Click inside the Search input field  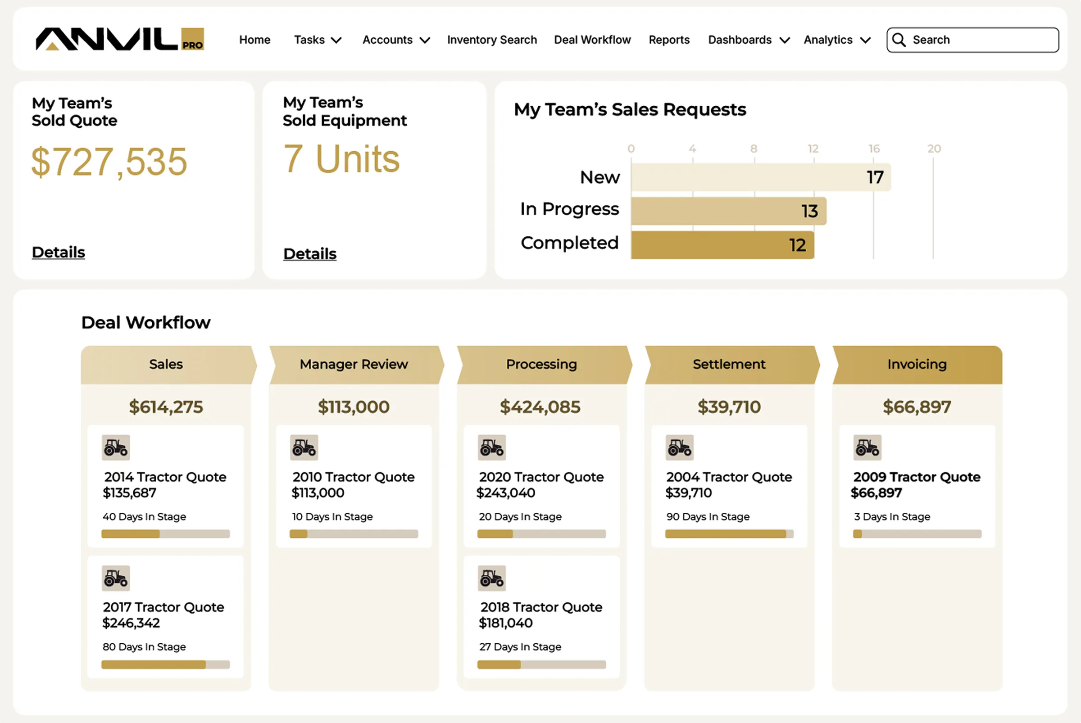click(978, 40)
